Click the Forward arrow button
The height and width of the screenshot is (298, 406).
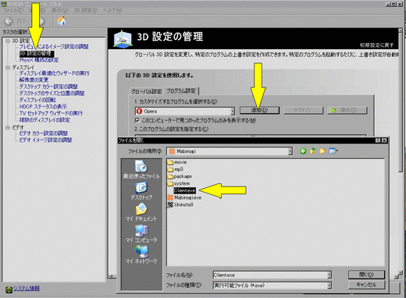tap(41, 21)
